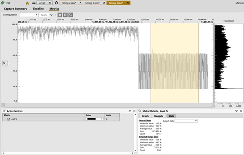
Task: Click the Metric column header
Action: tap(44, 115)
